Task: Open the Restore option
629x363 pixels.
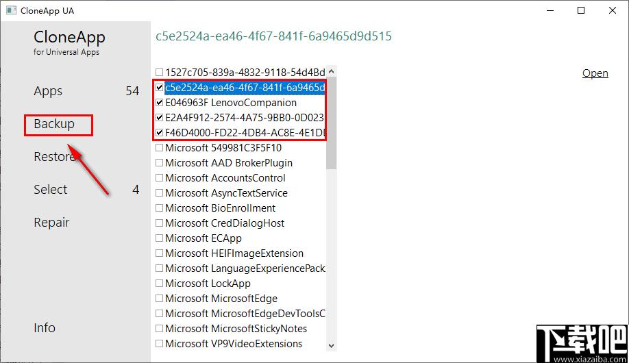Action: click(x=55, y=156)
